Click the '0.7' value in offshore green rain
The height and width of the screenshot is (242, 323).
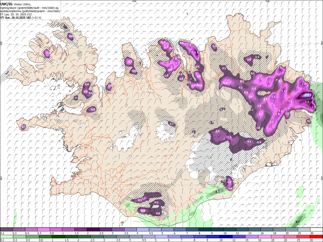pos(298,222)
